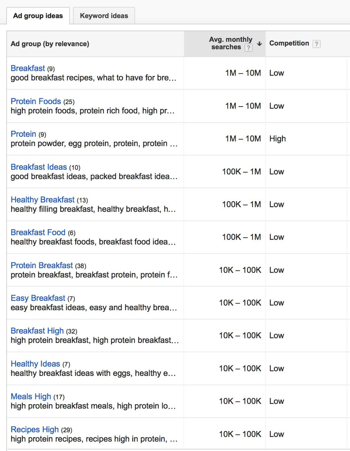Click the Ad group (by relevance) column header
The height and width of the screenshot is (451, 350).
tap(49, 43)
